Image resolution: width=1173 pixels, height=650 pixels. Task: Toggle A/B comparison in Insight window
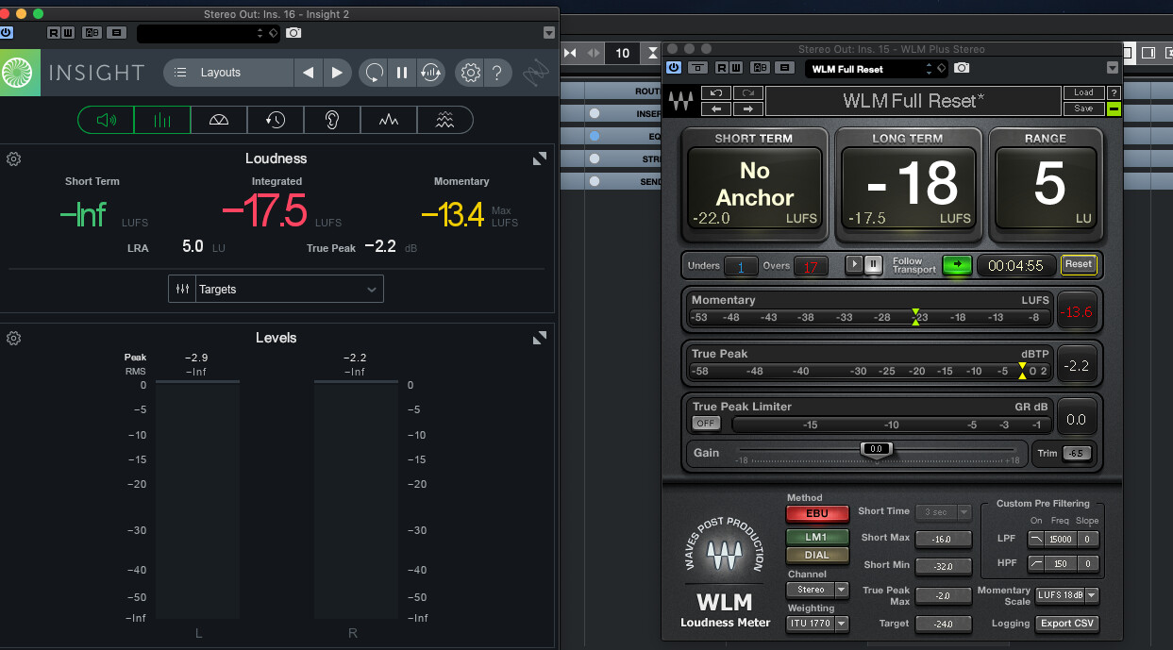(x=92, y=32)
